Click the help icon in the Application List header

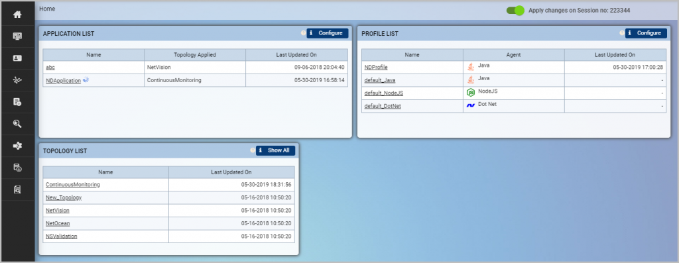303,33
